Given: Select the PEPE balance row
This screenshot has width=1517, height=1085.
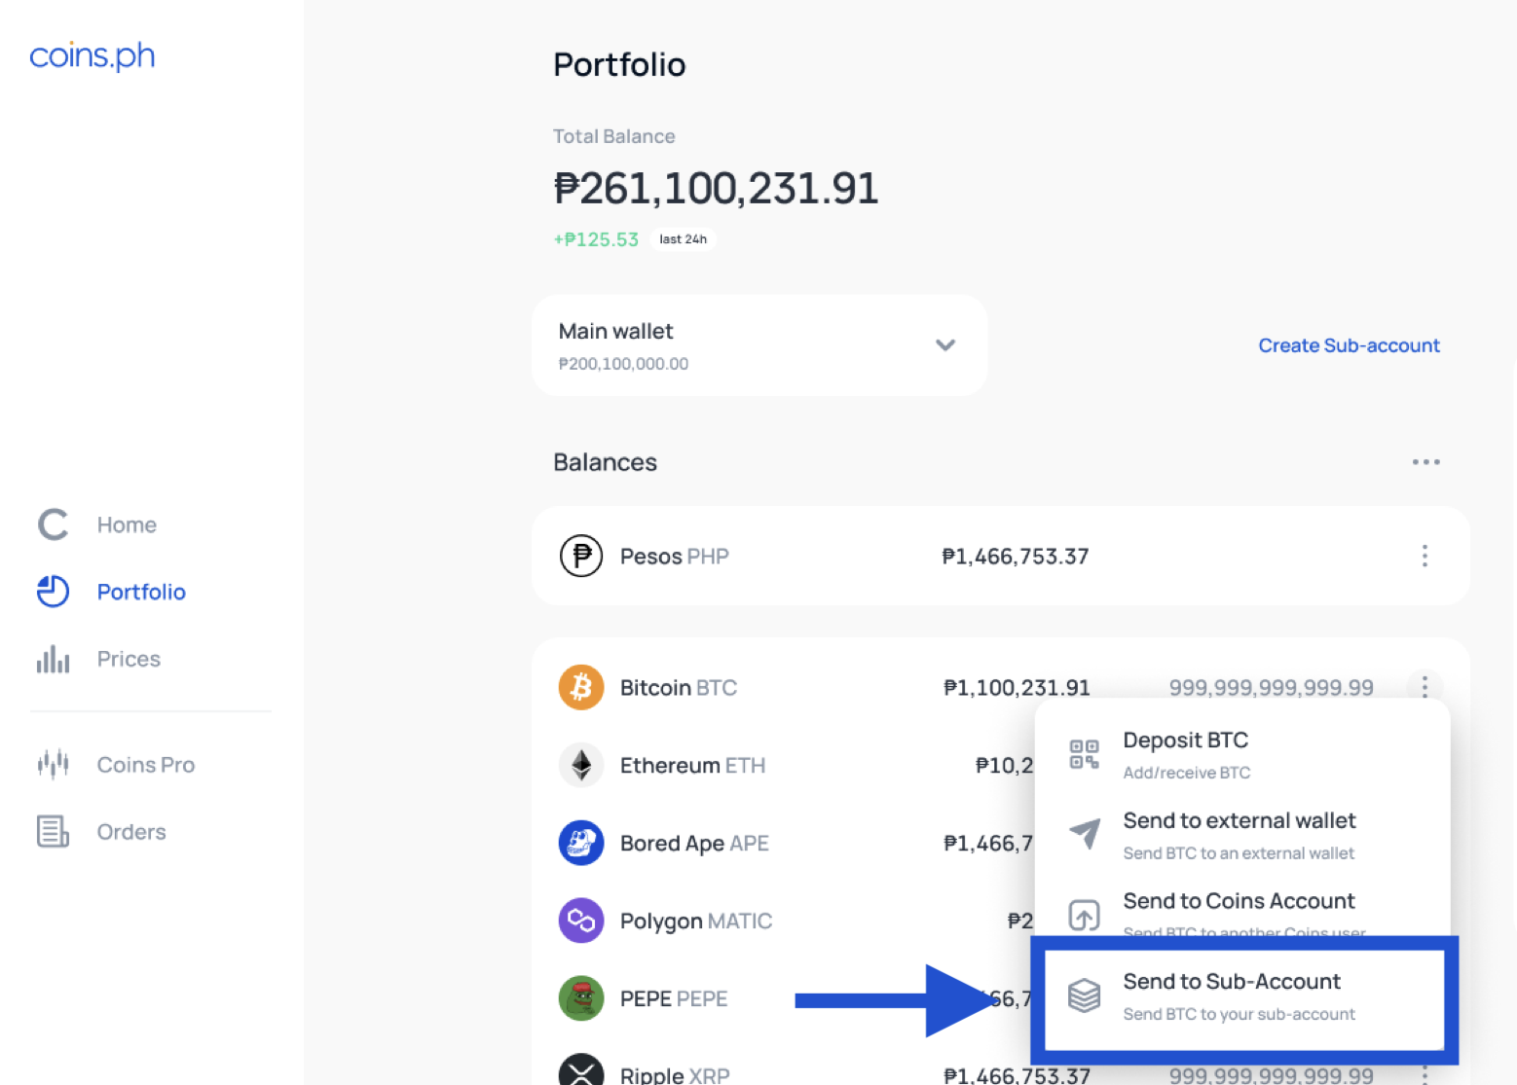Looking at the screenshot, I should click(x=784, y=999).
